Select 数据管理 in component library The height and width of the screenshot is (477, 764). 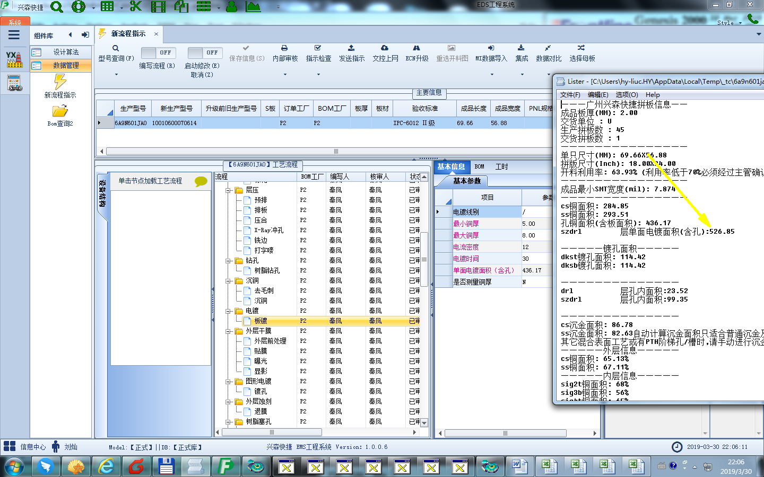point(61,65)
